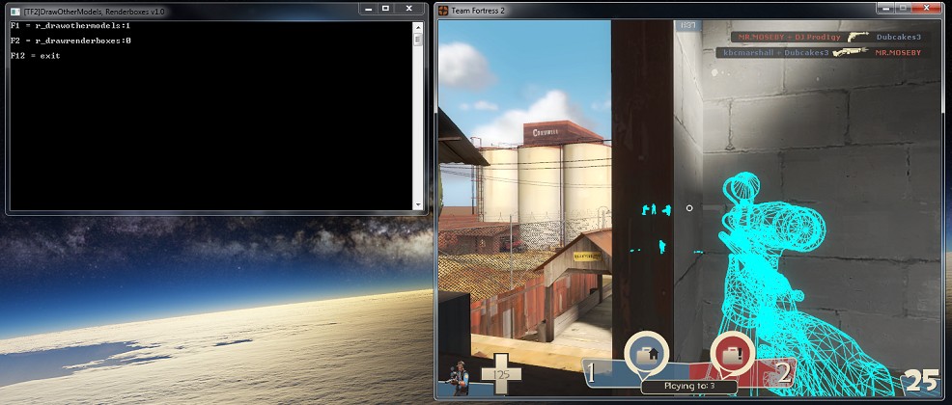
Task: Maximize the DrawOtherModels console window
Action: click(385, 9)
